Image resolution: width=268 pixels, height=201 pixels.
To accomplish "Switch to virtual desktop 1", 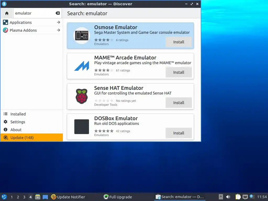I will point(12,197).
